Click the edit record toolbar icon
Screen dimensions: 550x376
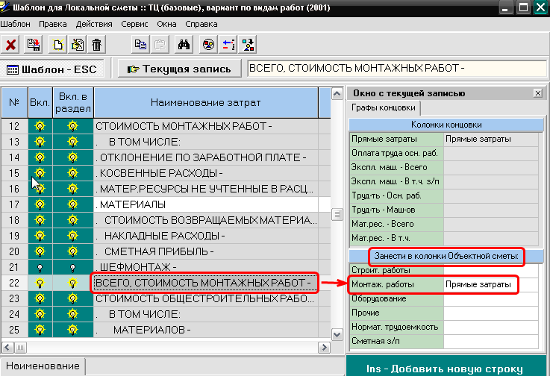click(77, 45)
